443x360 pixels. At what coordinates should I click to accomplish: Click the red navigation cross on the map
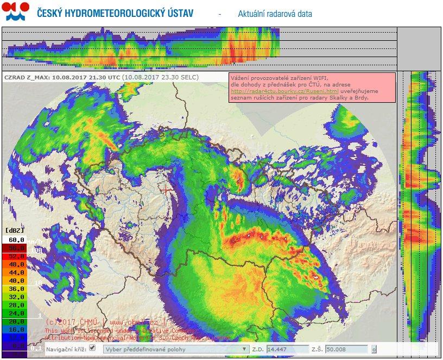point(166,190)
